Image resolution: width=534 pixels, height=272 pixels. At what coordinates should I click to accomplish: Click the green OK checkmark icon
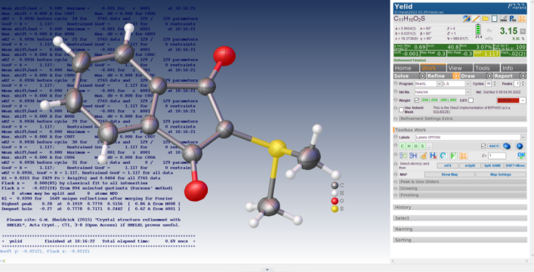[521, 156]
